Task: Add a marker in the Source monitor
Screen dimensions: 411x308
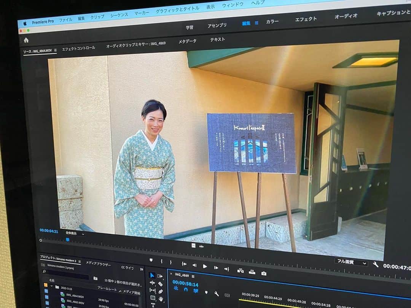Action: 151,260
